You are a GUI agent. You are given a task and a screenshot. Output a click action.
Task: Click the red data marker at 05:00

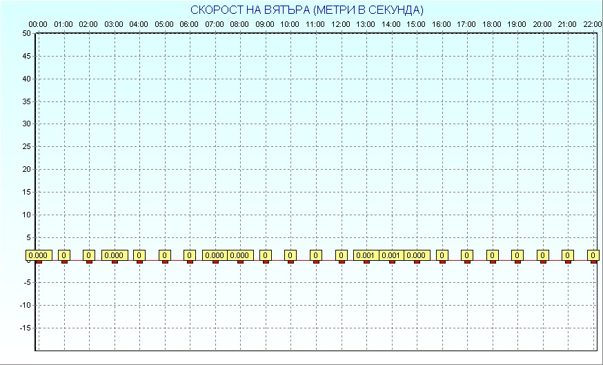(165, 262)
